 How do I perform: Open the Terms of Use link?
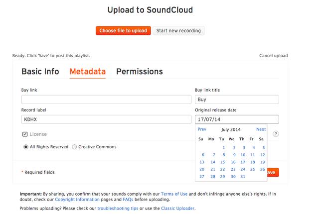[173, 194]
